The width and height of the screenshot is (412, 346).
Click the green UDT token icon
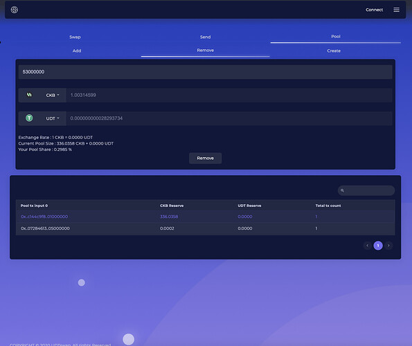click(x=29, y=118)
